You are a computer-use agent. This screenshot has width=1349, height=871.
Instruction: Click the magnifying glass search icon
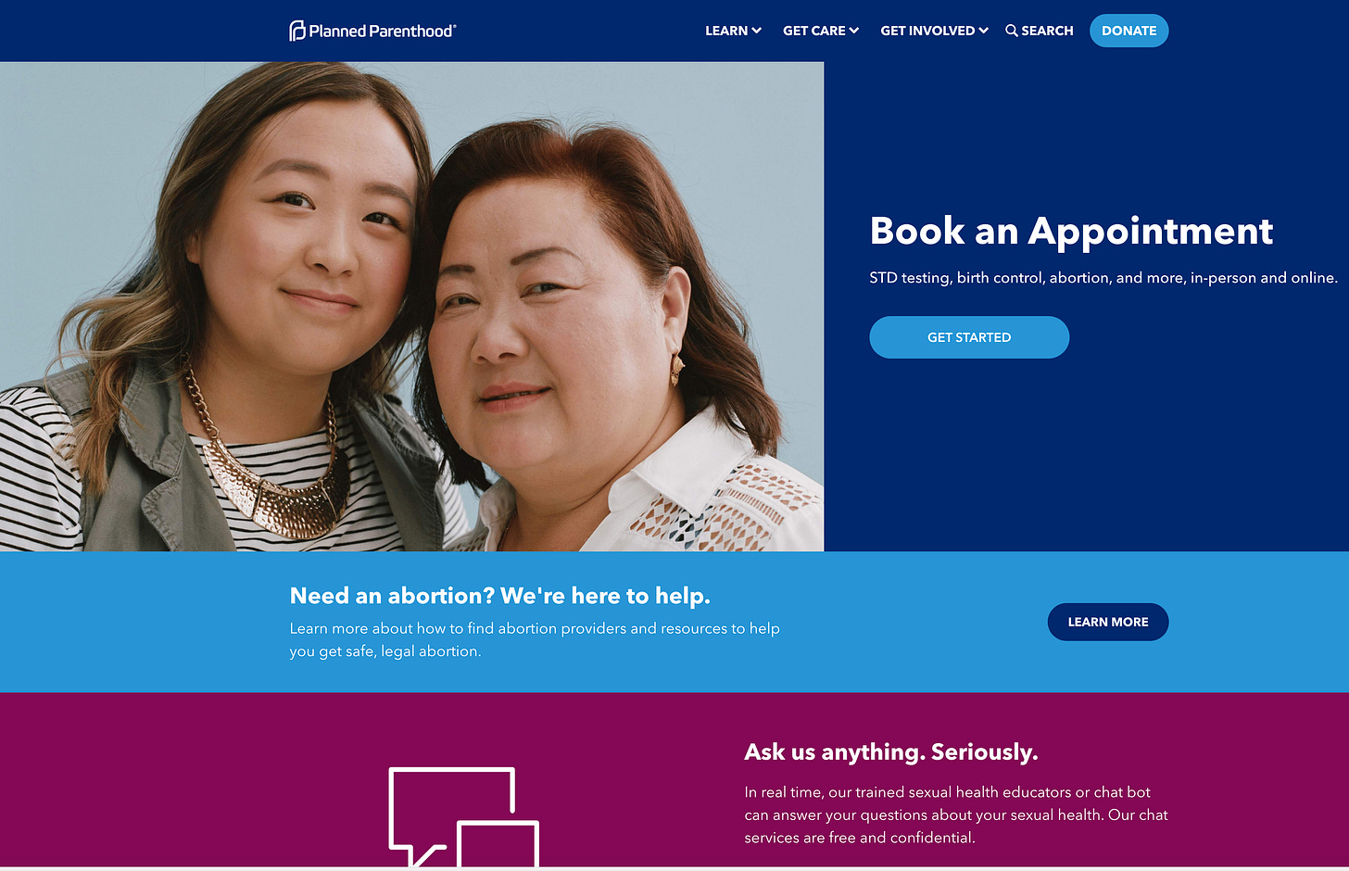pyautogui.click(x=1012, y=31)
